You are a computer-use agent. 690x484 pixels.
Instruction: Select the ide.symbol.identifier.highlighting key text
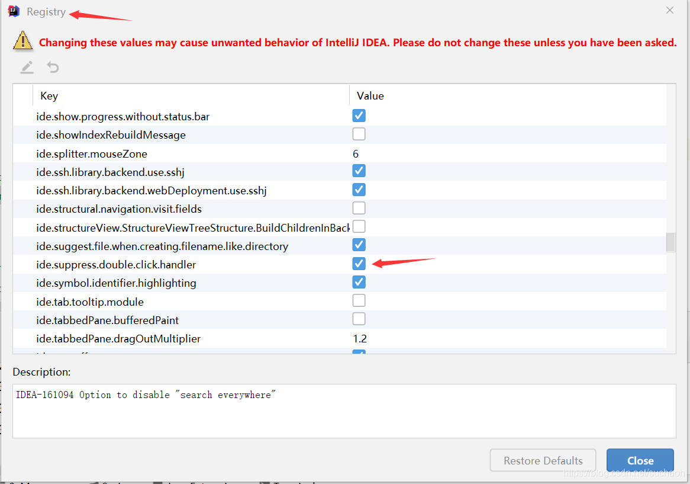click(116, 283)
